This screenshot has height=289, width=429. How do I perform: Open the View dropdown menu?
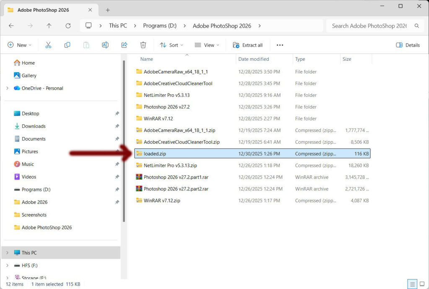point(207,45)
